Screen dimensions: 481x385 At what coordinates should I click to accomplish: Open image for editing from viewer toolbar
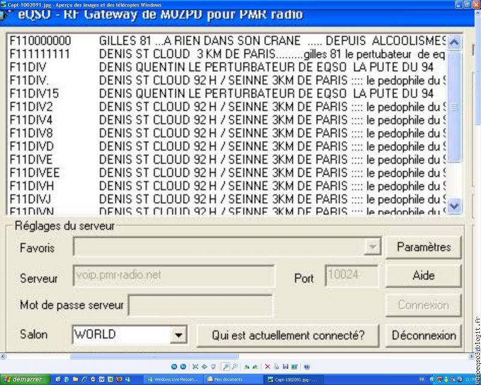click(x=295, y=366)
